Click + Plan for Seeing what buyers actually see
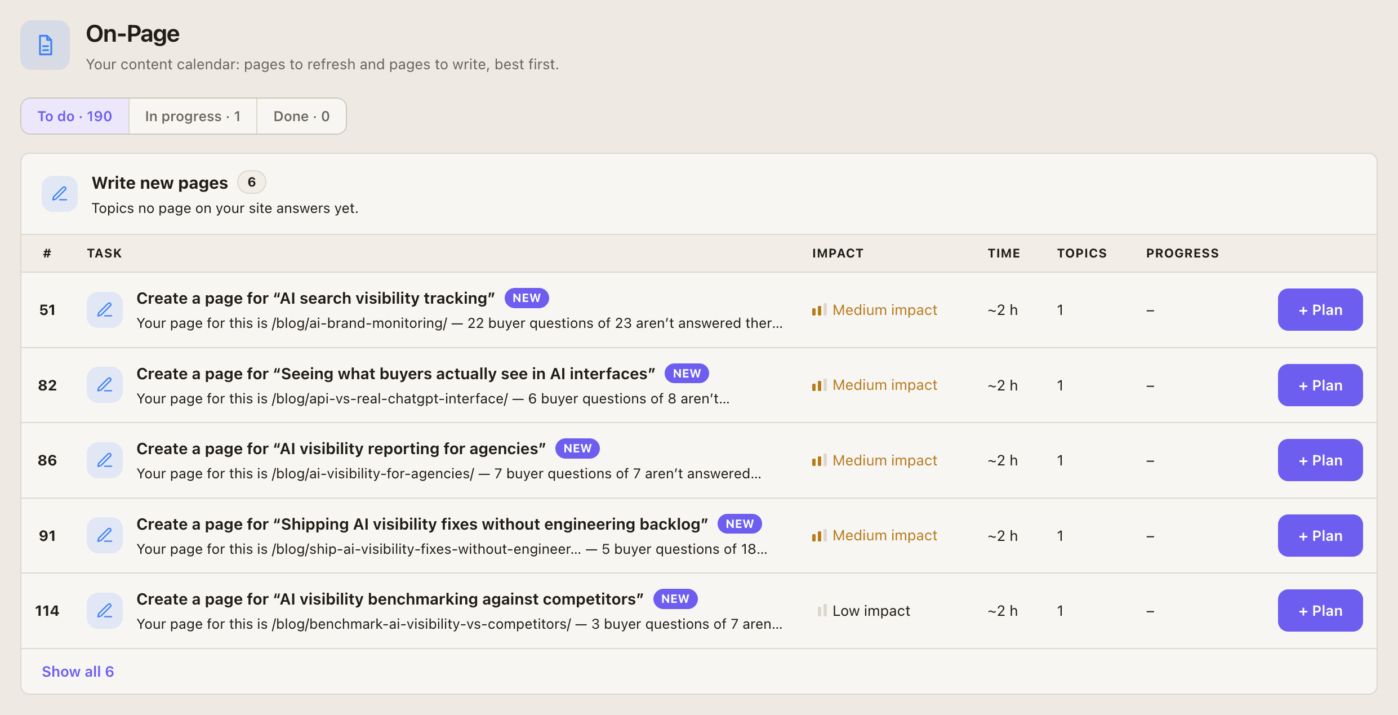The width and height of the screenshot is (1398, 715). point(1320,385)
